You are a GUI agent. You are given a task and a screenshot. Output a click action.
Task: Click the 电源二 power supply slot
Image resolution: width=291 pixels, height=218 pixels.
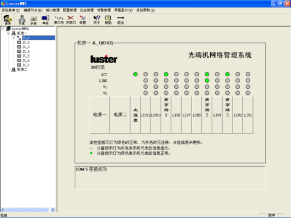pos(120,114)
